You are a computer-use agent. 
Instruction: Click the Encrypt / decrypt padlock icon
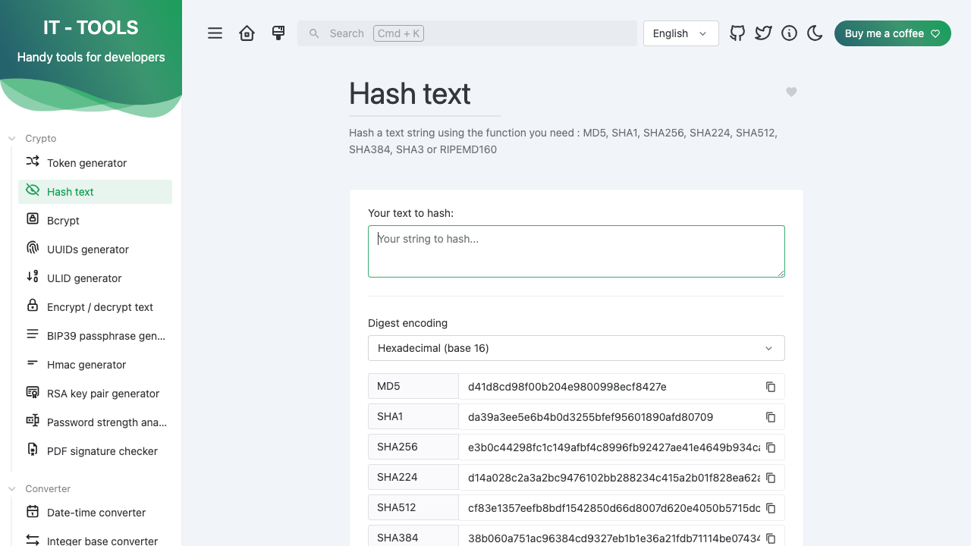[33, 306]
